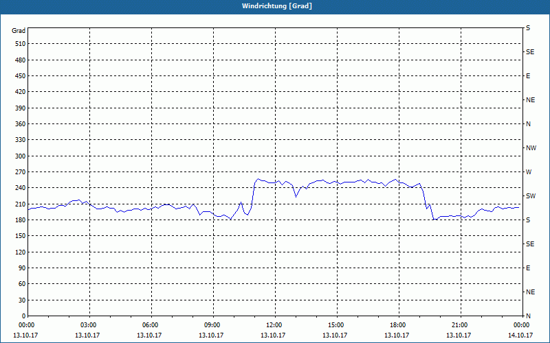Viewport: 550px width, 343px height.
Task: Click the 18:00 time label
Action: pyautogui.click(x=398, y=325)
